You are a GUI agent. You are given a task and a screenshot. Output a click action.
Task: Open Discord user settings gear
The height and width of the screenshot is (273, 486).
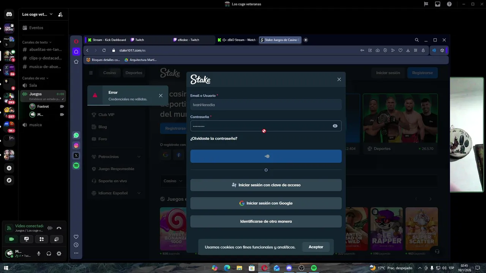click(59, 254)
